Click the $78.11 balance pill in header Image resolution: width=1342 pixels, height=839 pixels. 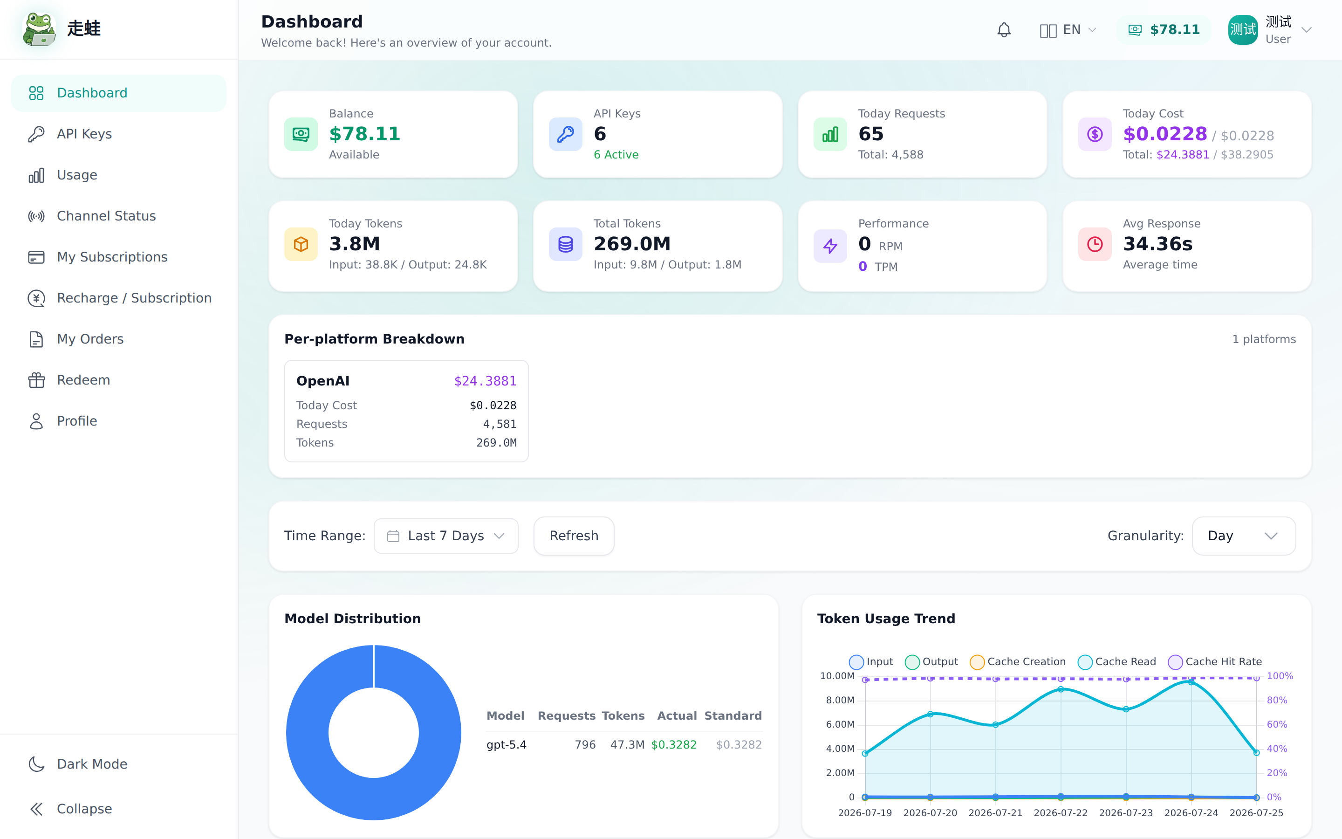(x=1164, y=30)
